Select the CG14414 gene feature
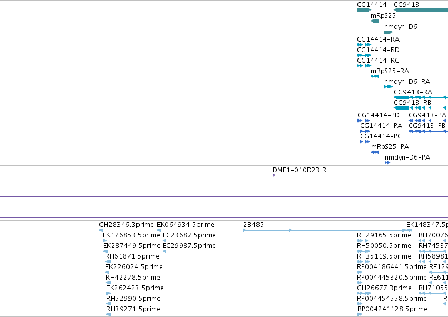Image resolution: width=448 pixels, height=317 pixels. pos(364,11)
